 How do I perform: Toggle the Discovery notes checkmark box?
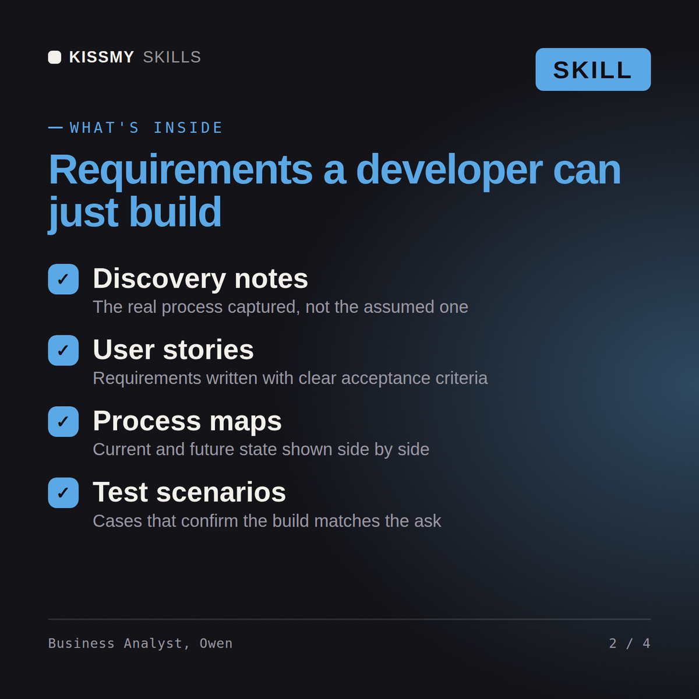click(63, 279)
